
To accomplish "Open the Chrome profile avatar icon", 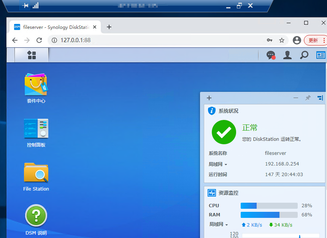I will 297,40.
